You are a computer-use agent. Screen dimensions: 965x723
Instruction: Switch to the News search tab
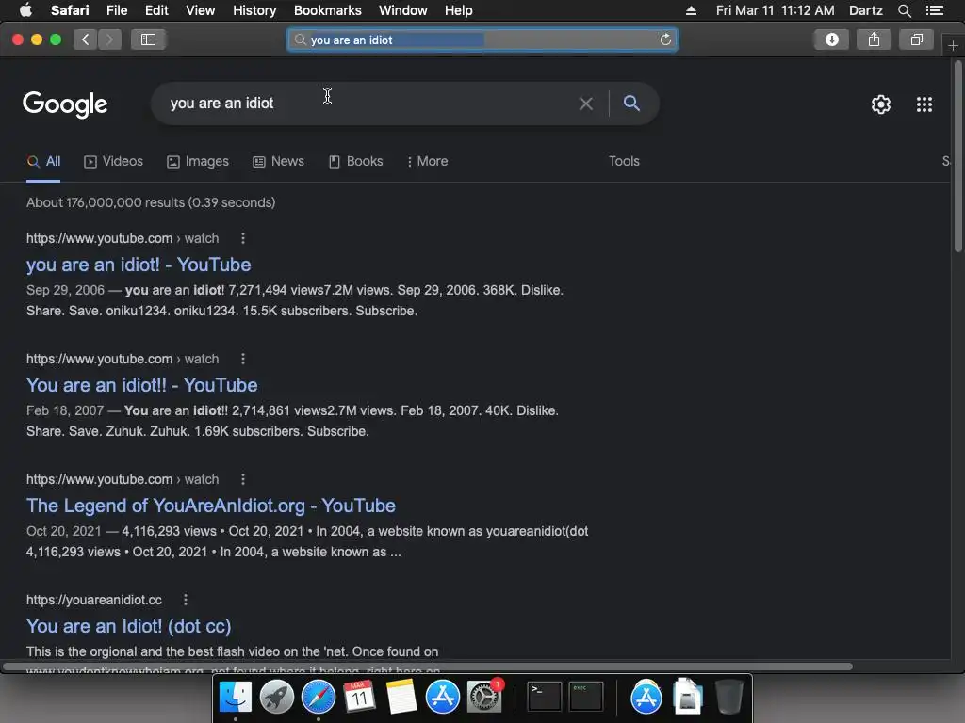[x=279, y=162]
